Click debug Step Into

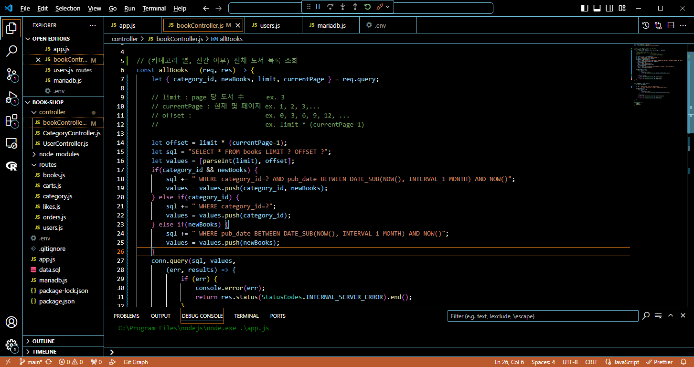click(342, 7)
